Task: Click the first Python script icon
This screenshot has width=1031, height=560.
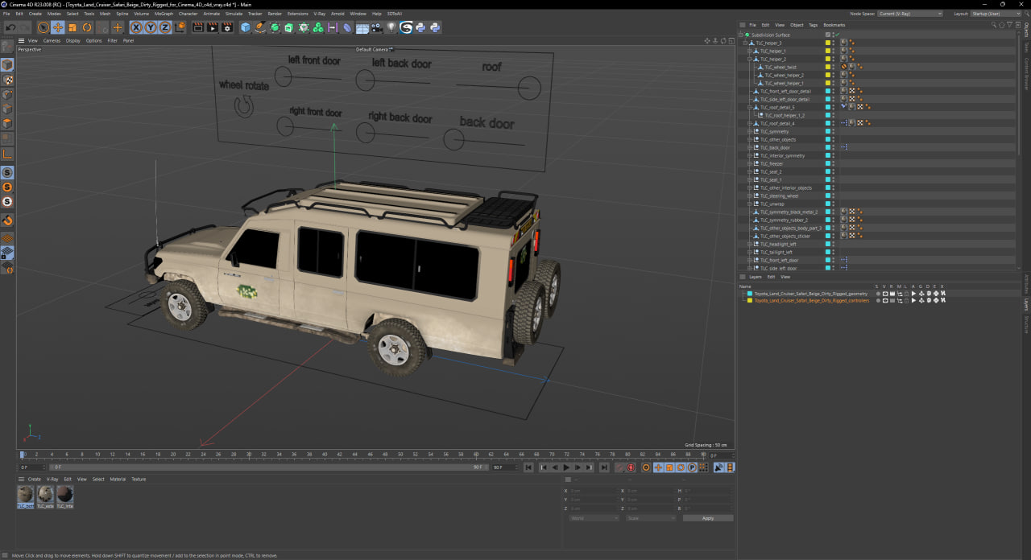Action: (420, 27)
